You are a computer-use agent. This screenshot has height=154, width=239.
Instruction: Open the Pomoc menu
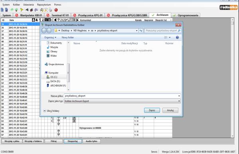coord(57,5)
